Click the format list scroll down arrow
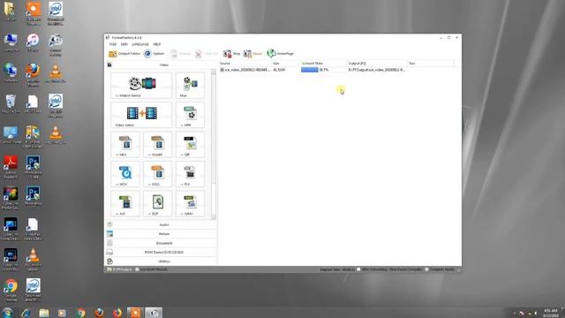Image resolution: width=565 pixels, height=318 pixels. pos(214,216)
